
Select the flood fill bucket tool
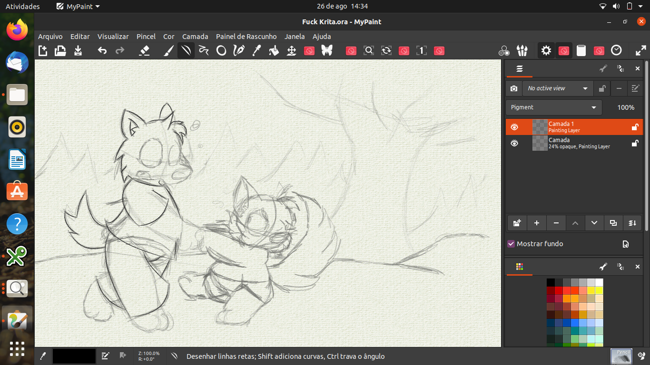point(274,50)
